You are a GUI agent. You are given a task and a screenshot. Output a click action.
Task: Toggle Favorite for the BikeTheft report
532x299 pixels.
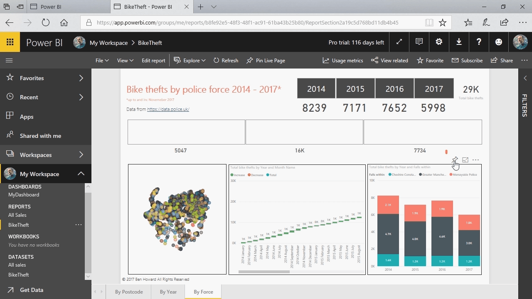(430, 60)
